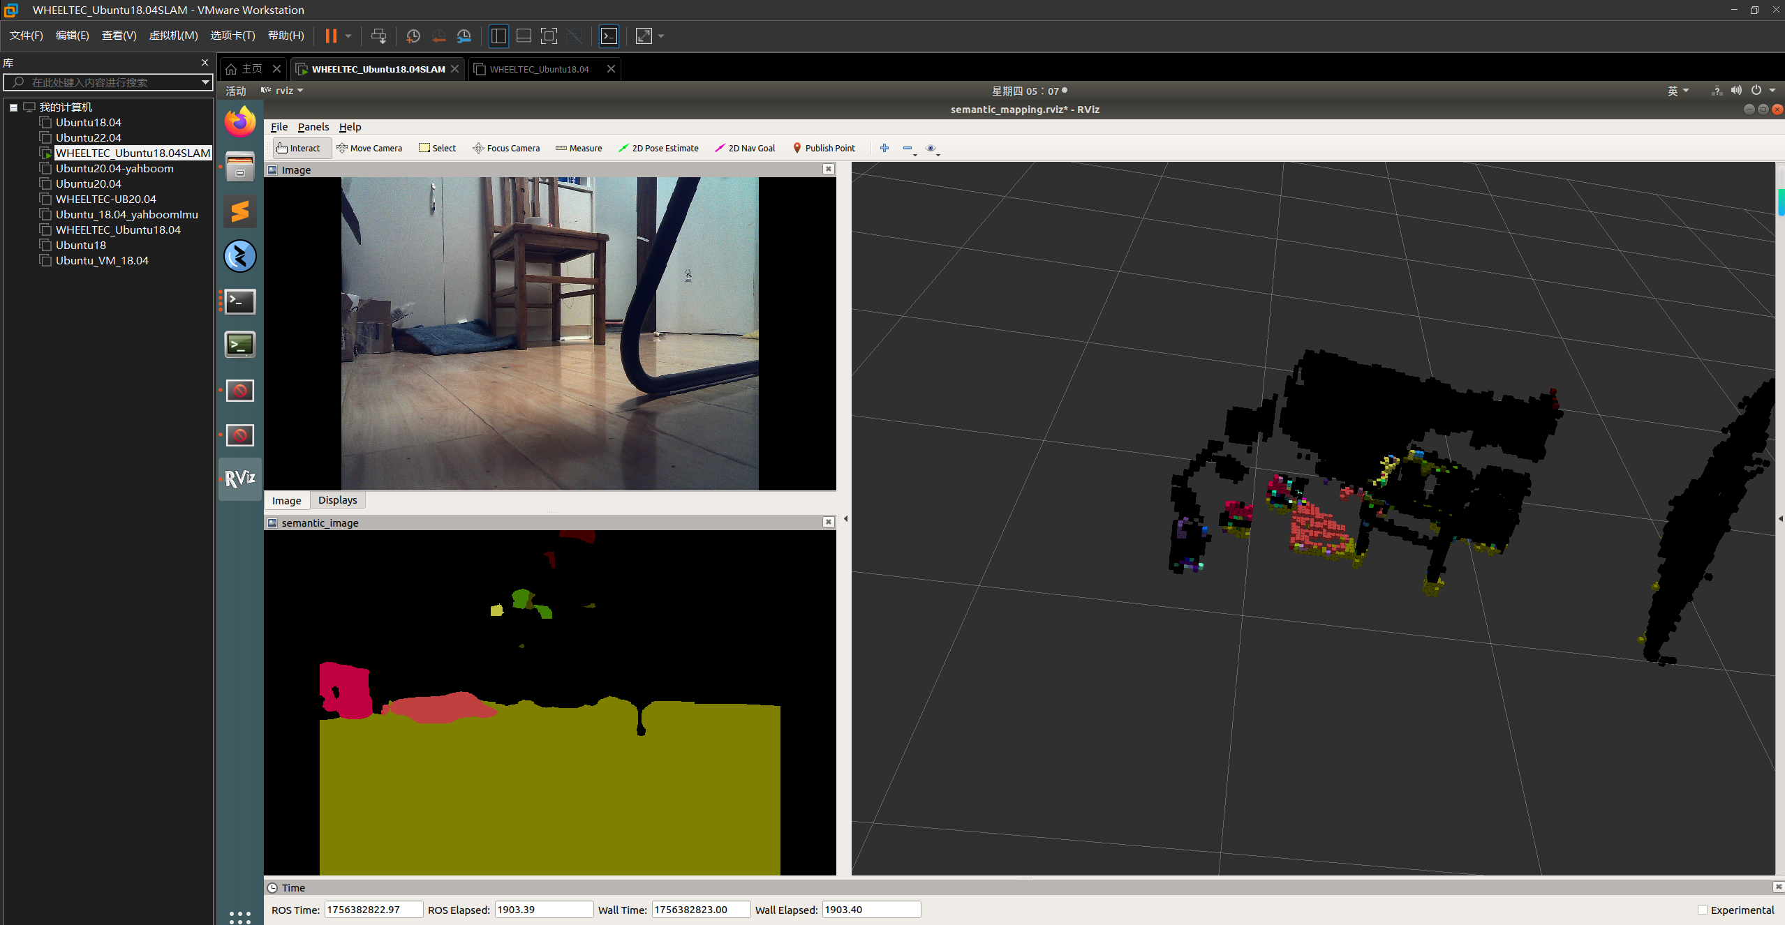This screenshot has width=1785, height=925.
Task: Take a snapshot of the VM
Action: coord(413,36)
